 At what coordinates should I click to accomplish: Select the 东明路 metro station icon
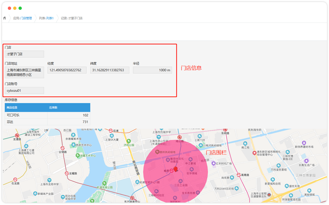coord(225,129)
